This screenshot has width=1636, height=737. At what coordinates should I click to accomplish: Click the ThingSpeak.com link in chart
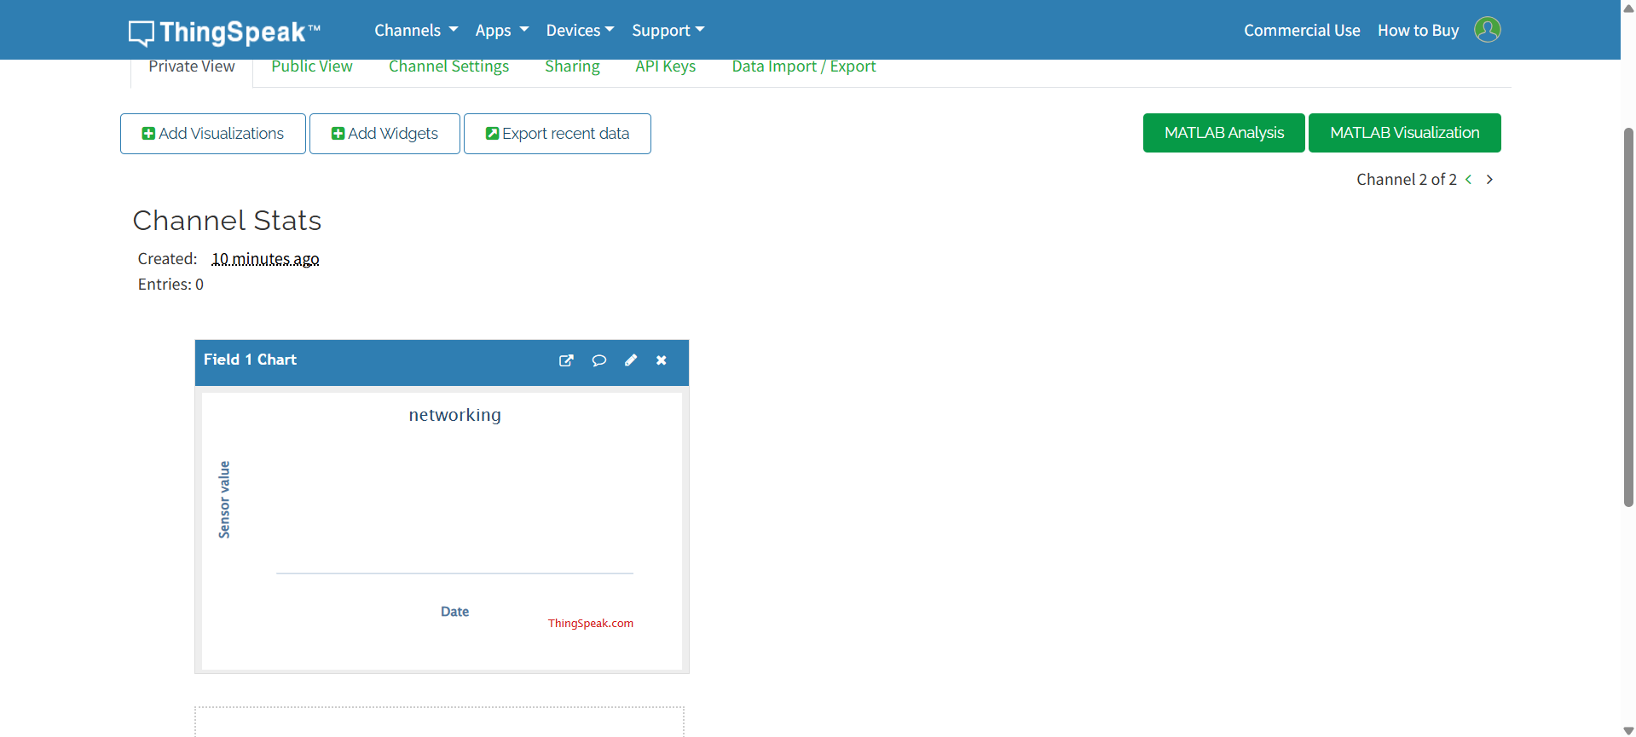pyautogui.click(x=591, y=624)
